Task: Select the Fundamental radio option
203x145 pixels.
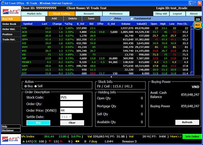Action: tap(131, 19)
